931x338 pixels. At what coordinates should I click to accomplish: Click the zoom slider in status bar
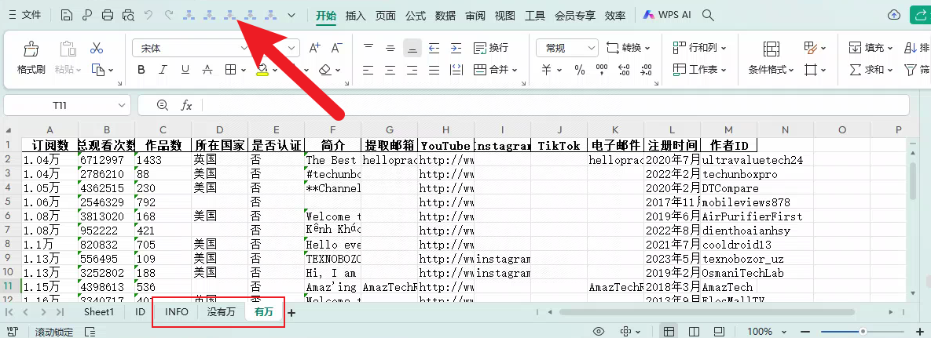(863, 332)
